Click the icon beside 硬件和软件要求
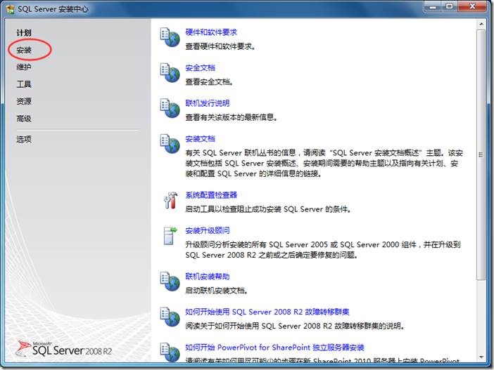The image size is (494, 370). pos(170,37)
